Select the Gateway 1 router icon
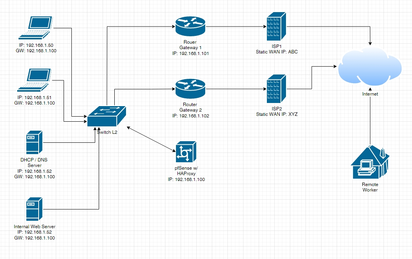This screenshot has width=412, height=259. pyautogui.click(x=190, y=26)
